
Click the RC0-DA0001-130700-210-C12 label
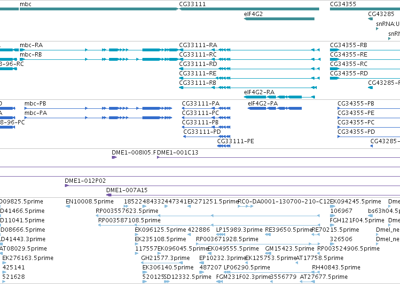click(x=284, y=202)
